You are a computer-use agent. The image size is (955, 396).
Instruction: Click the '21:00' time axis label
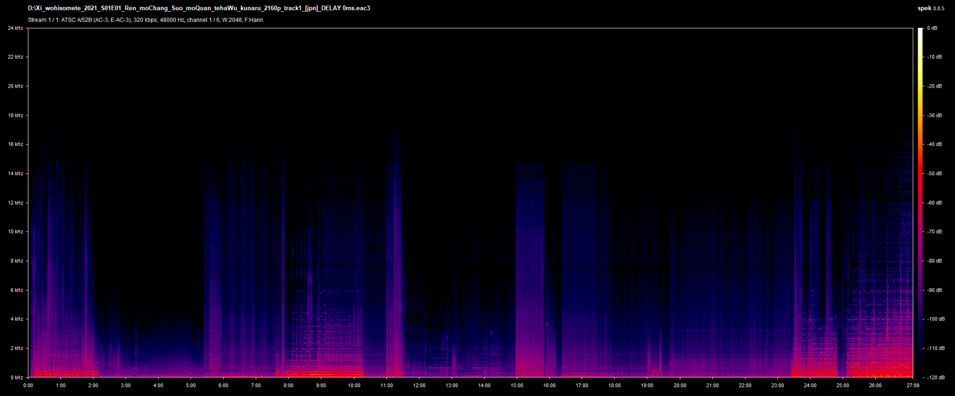[712, 385]
